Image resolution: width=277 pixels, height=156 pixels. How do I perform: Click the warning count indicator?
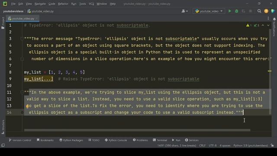pos(249,26)
